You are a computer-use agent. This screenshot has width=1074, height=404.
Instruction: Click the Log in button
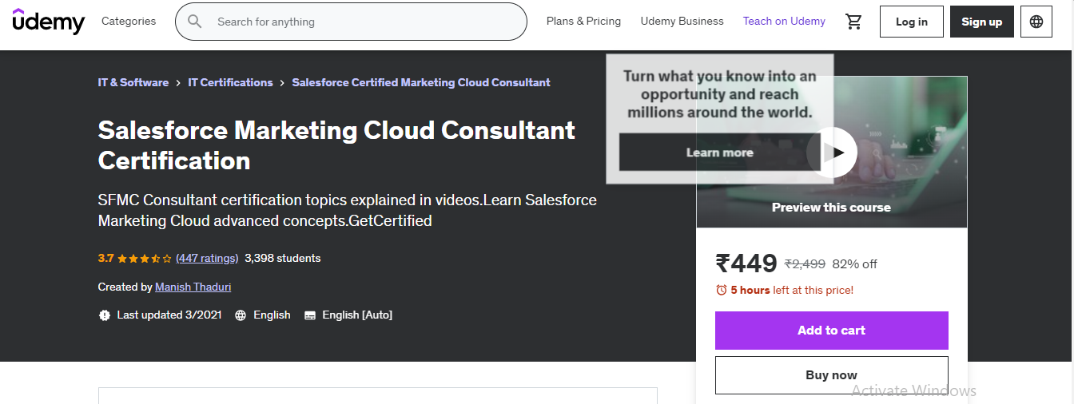[x=911, y=22]
